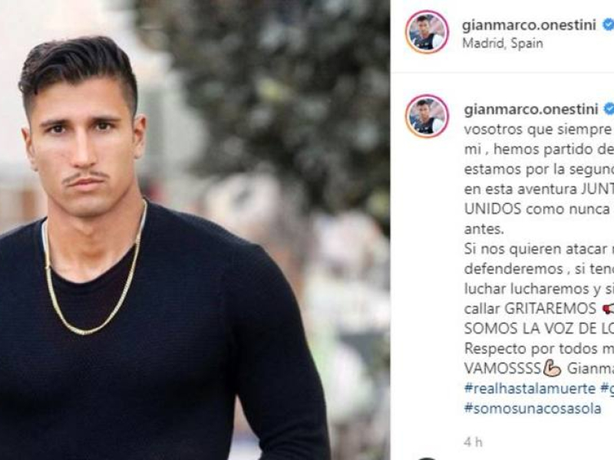
Task: Click the word antes. in the caption
Action: 484,229
